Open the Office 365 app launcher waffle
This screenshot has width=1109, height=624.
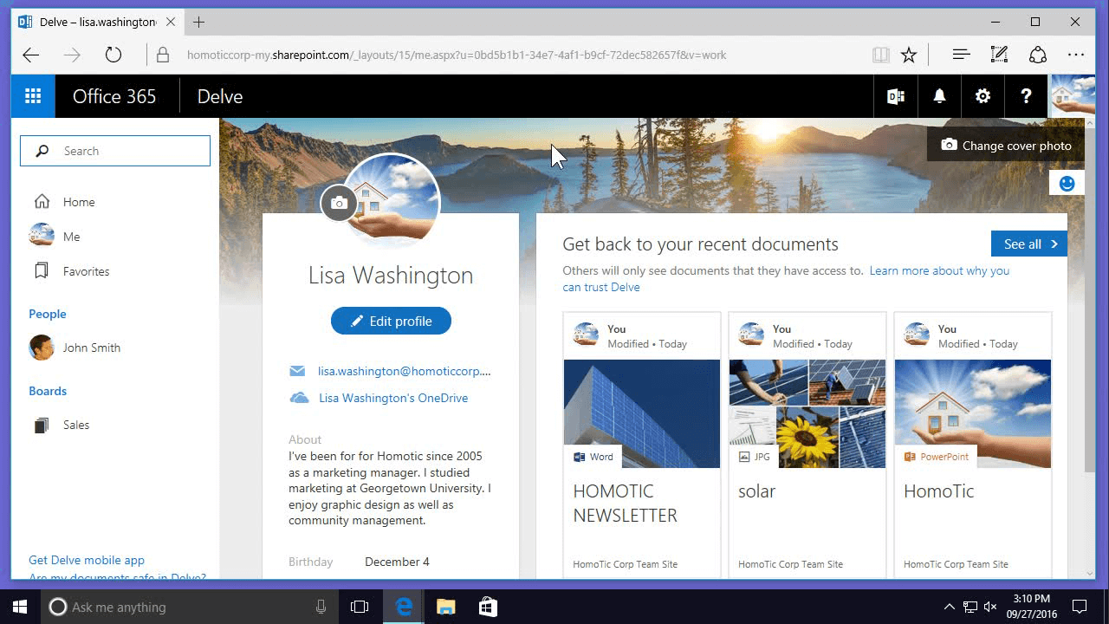[33, 96]
